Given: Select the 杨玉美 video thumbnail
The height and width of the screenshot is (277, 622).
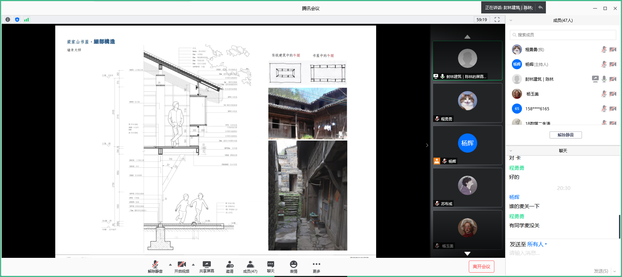Looking at the screenshot, I should click(467, 230).
